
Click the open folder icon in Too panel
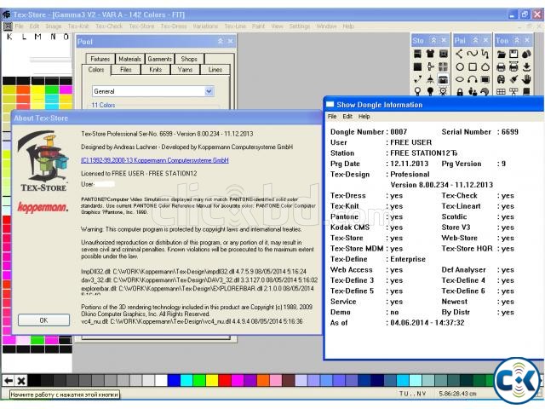click(501, 54)
